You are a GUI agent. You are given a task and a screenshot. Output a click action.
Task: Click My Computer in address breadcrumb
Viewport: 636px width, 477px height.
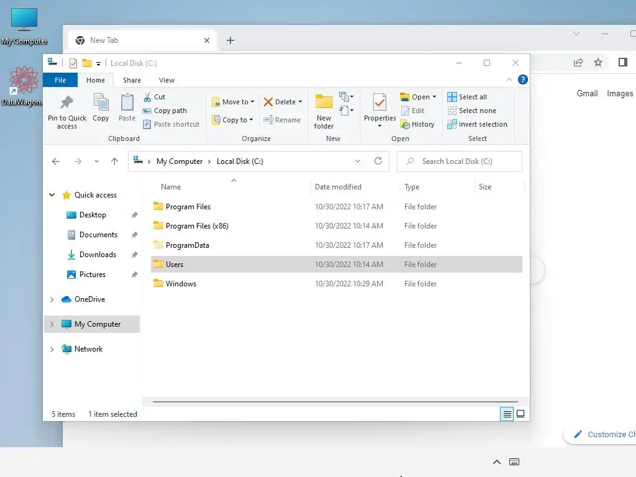tap(179, 161)
